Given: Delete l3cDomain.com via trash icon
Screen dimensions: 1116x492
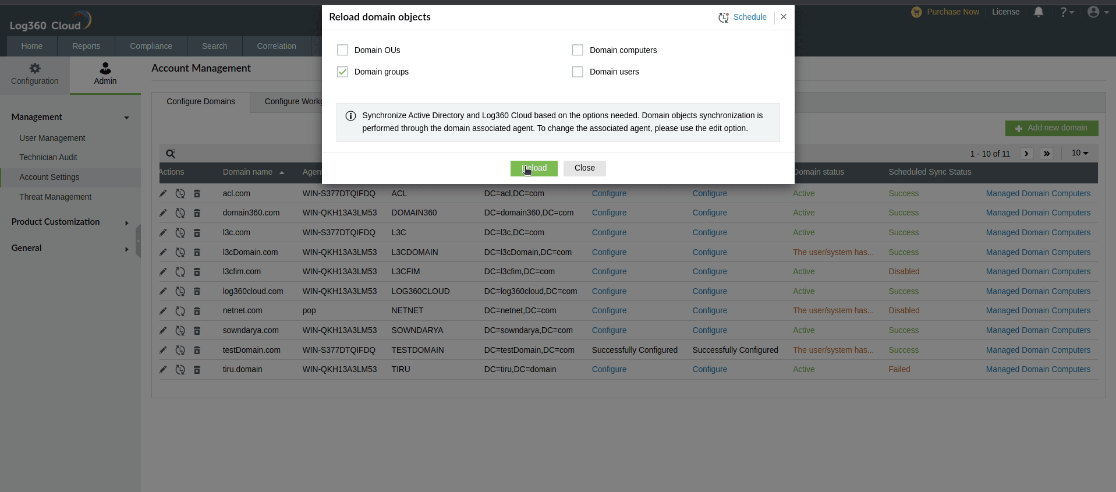Looking at the screenshot, I should click(197, 252).
